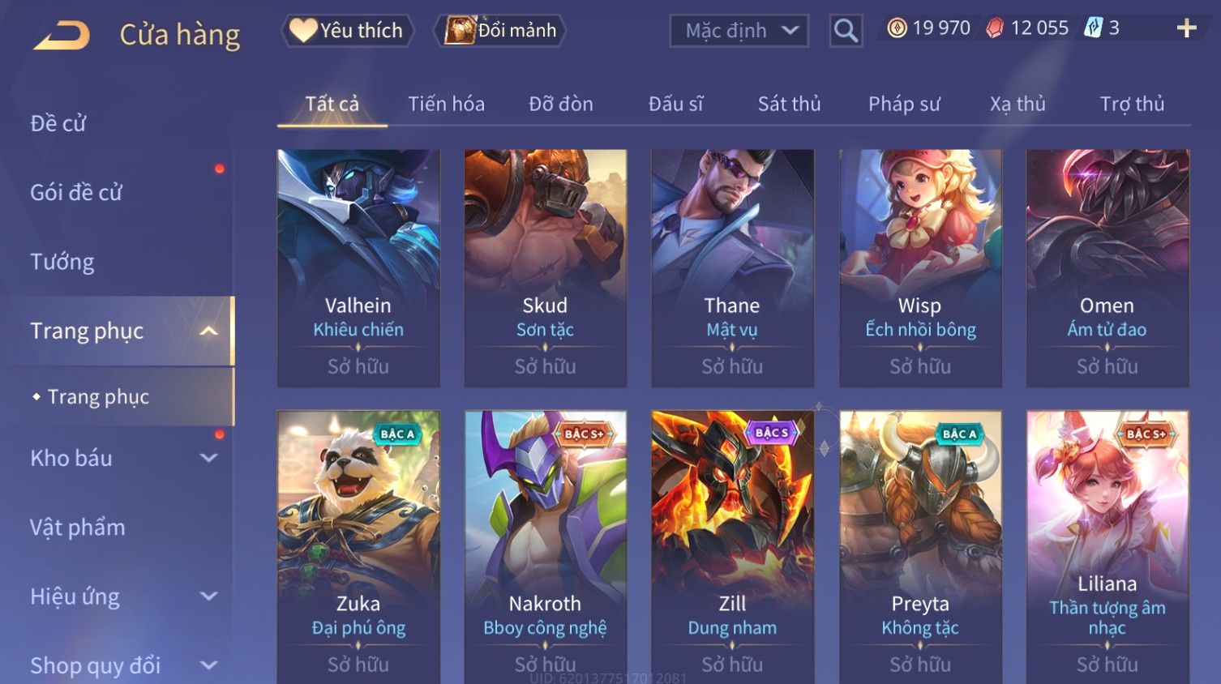Collapse the Trang phục sidebar section
This screenshot has width=1221, height=684.
tap(208, 331)
